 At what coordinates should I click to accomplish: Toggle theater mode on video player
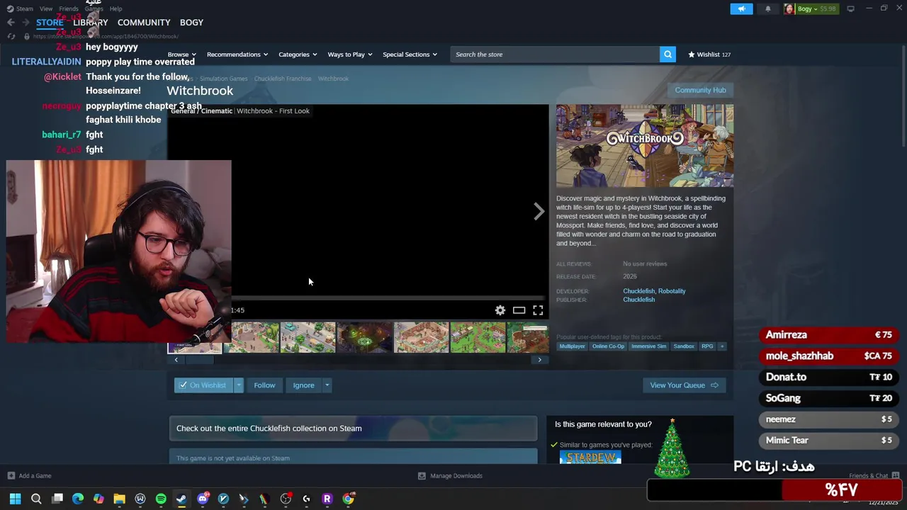(x=519, y=310)
